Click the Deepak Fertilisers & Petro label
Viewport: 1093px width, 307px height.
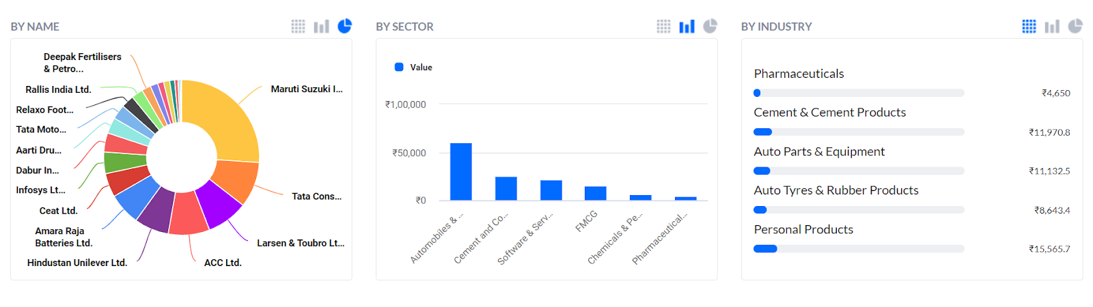coord(82,63)
